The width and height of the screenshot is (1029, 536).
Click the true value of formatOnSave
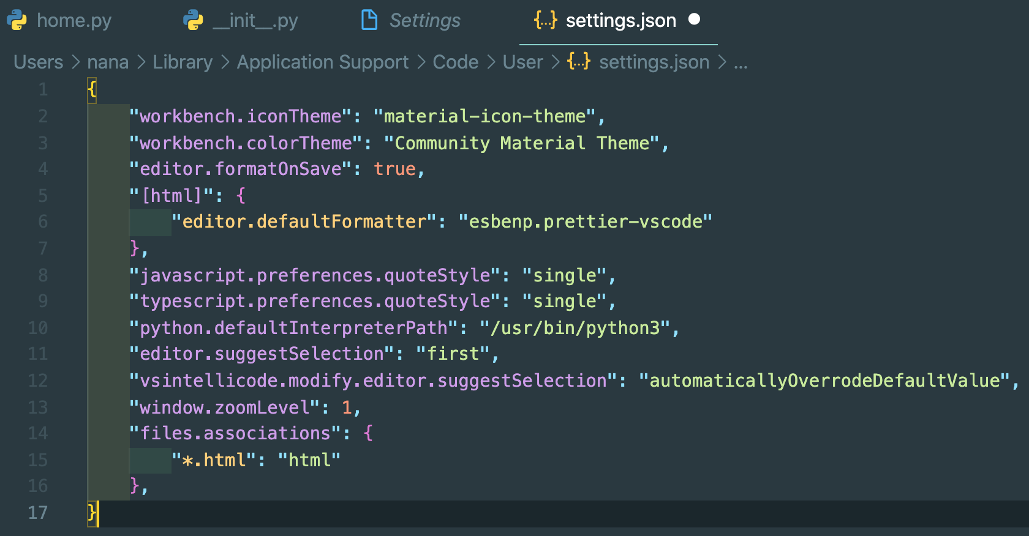pos(395,169)
